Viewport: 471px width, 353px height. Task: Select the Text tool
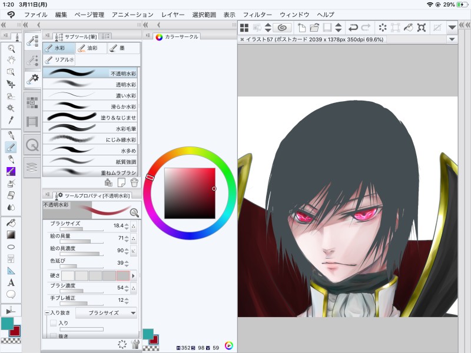coord(11,282)
